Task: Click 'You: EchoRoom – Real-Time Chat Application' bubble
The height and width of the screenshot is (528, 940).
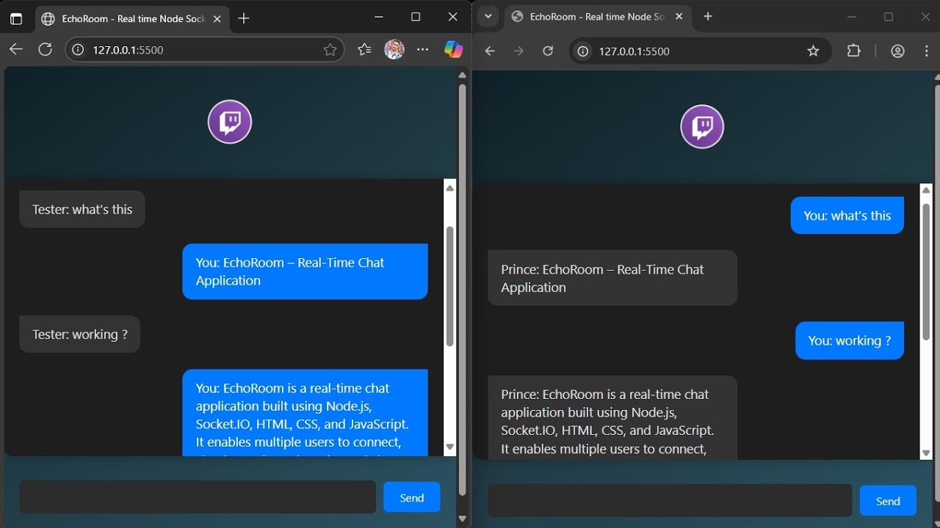Action: (x=305, y=271)
